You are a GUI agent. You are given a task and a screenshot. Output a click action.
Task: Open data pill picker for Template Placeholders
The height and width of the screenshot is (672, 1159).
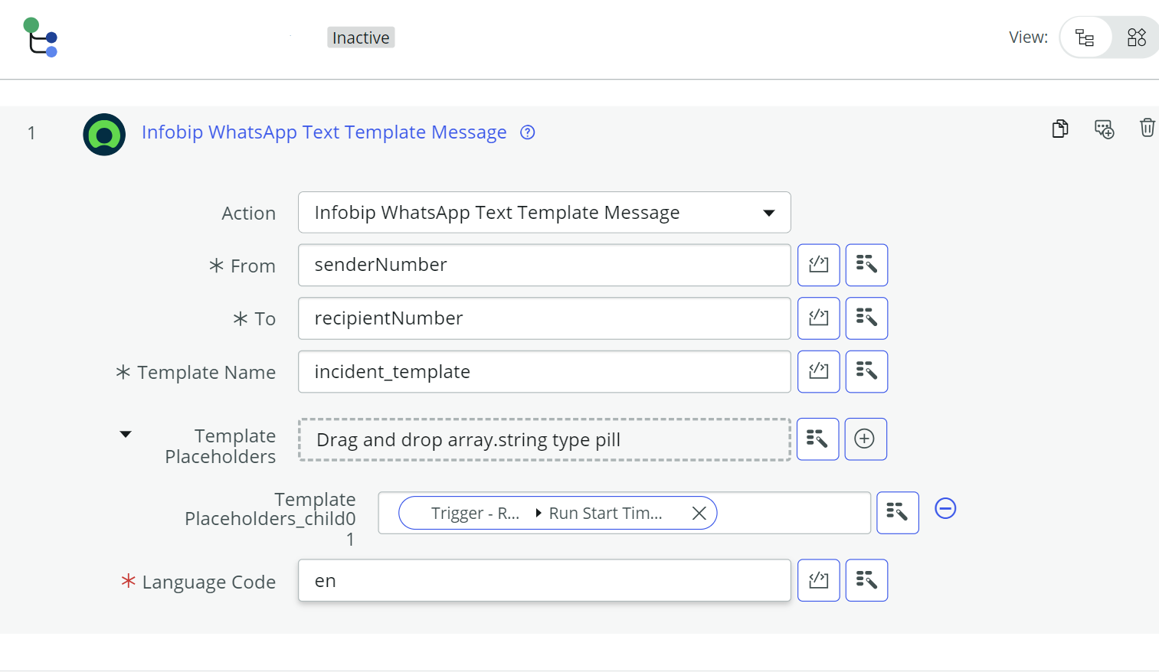coord(817,439)
